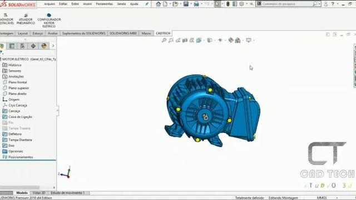Launch Atuador Pneumático tool
The width and height of the screenshot is (356, 200).
26,19
